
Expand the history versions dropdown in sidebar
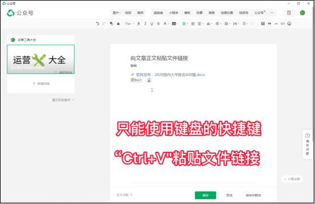[x=63, y=100]
